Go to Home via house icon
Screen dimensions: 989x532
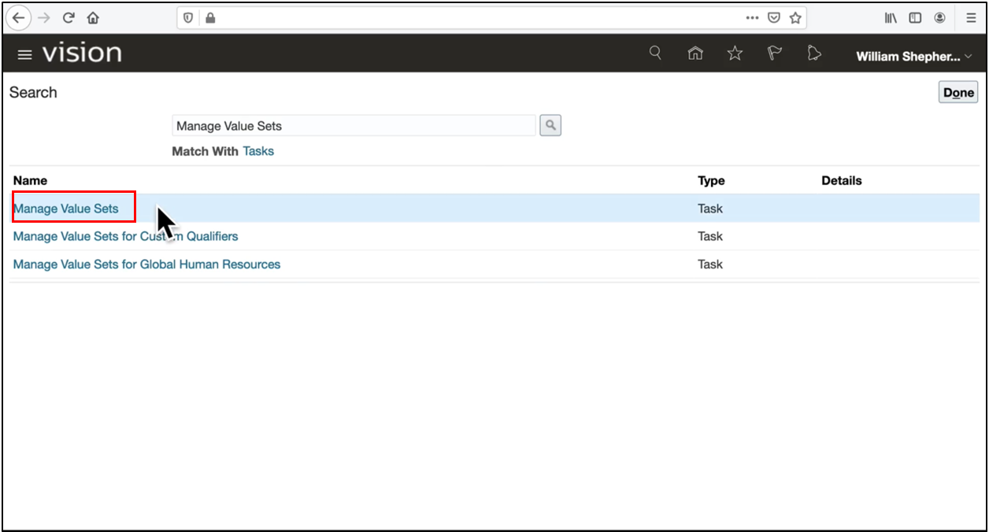(x=695, y=54)
